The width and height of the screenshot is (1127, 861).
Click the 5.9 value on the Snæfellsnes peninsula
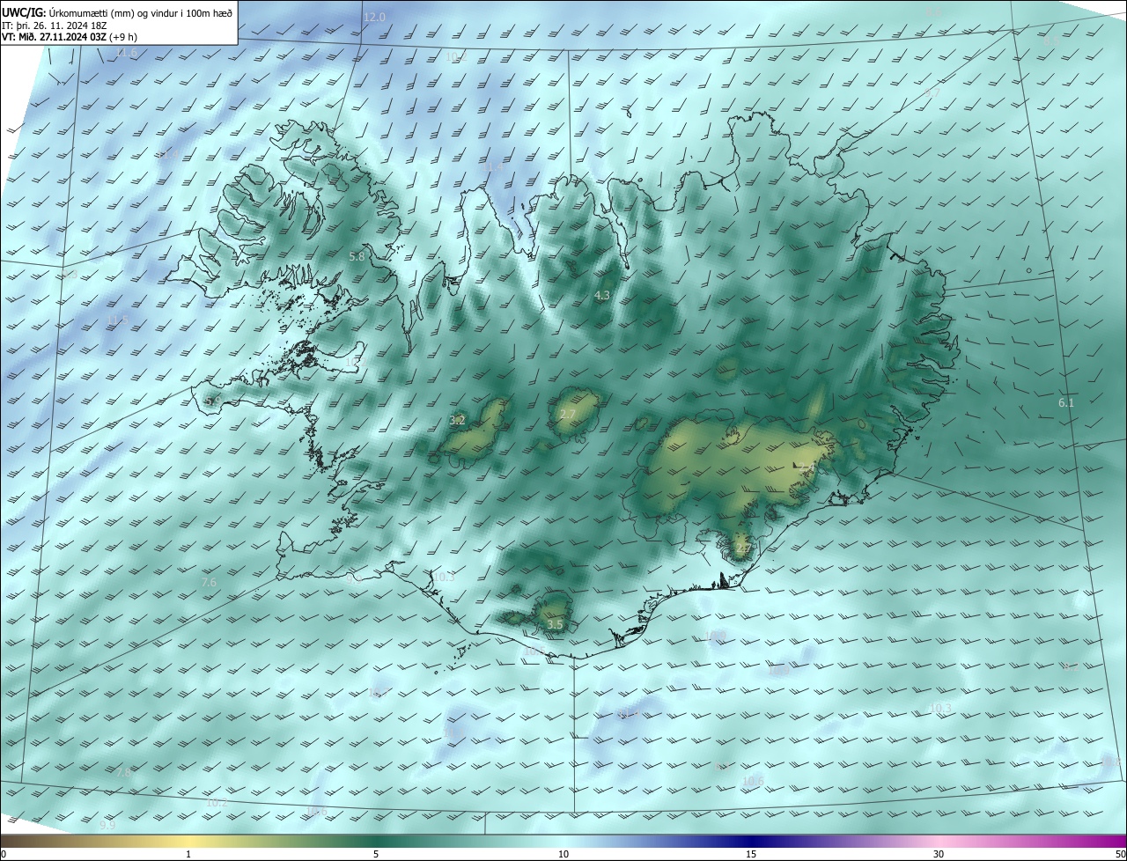213,401
